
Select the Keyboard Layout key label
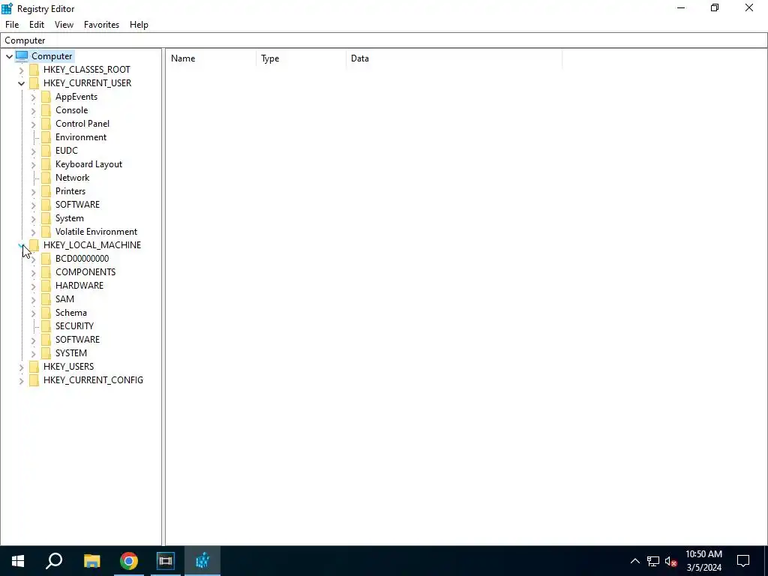pyautogui.click(x=88, y=164)
